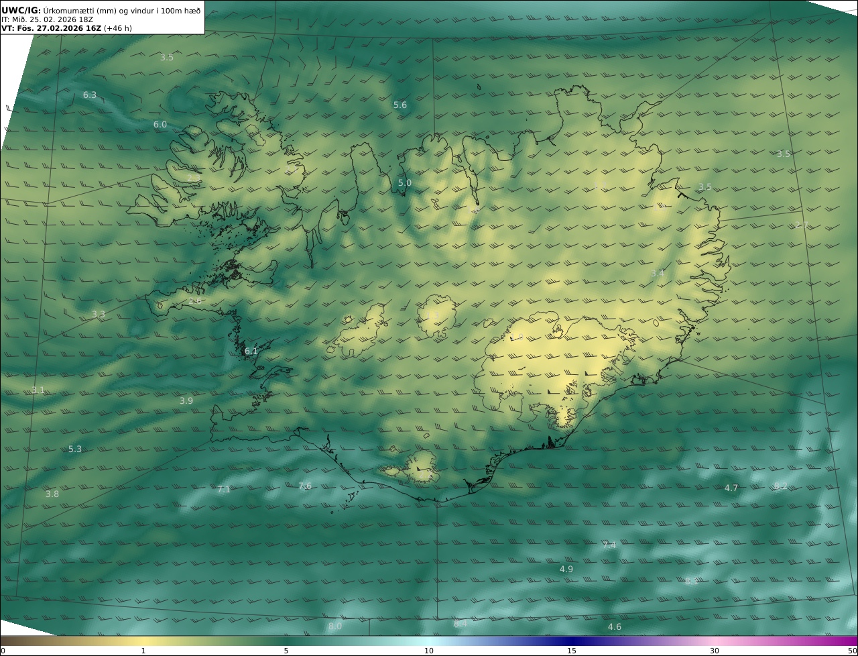Click the 3.1 value label on the map
The height and width of the screenshot is (656, 858).
[38, 390]
